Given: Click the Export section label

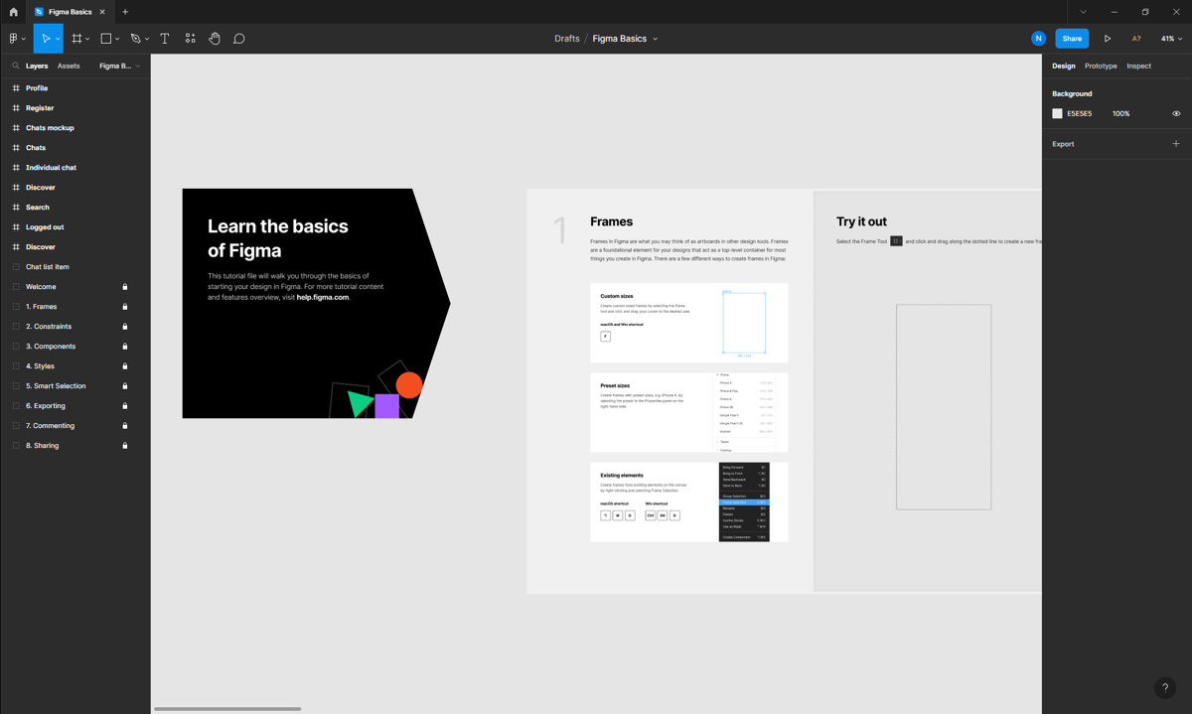Looking at the screenshot, I should (1063, 144).
